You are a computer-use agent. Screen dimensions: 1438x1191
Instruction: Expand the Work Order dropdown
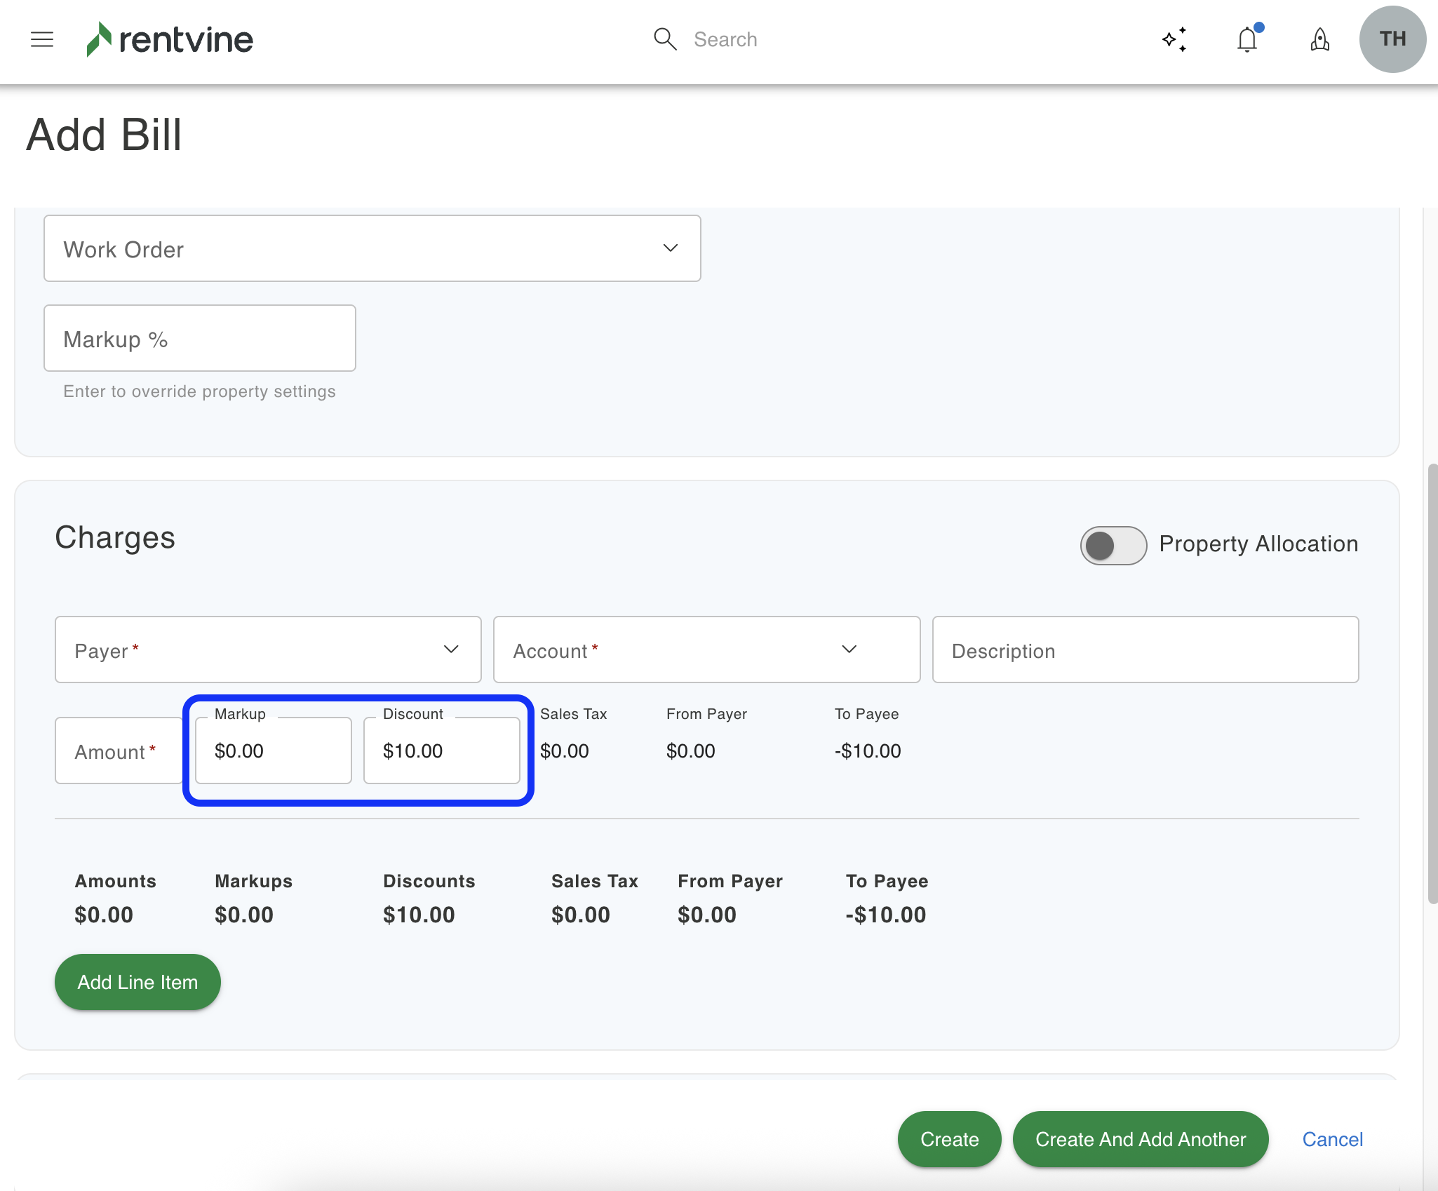coord(372,248)
